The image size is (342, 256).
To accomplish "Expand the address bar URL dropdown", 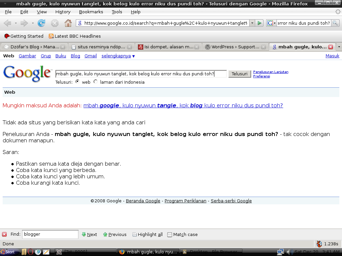I will click(252, 23).
